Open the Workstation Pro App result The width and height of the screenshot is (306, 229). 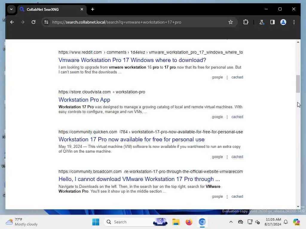click(84, 100)
